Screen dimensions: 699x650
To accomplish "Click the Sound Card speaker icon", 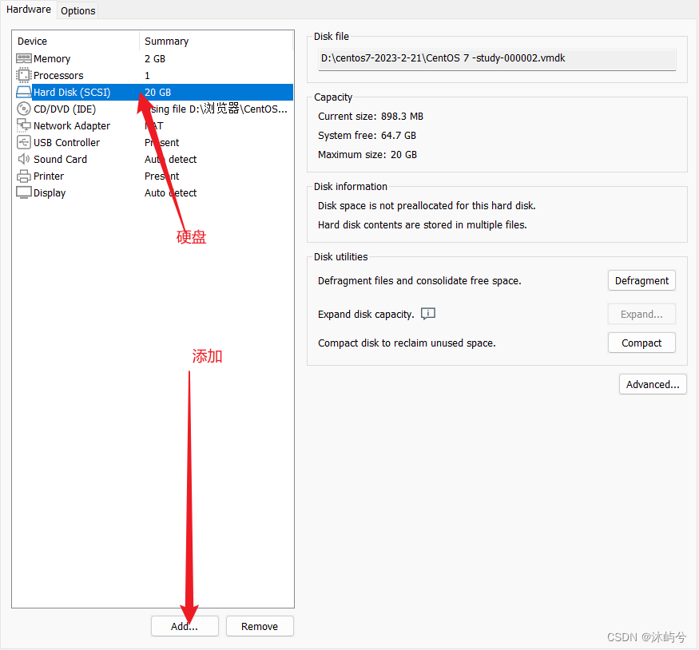I will tap(24, 159).
